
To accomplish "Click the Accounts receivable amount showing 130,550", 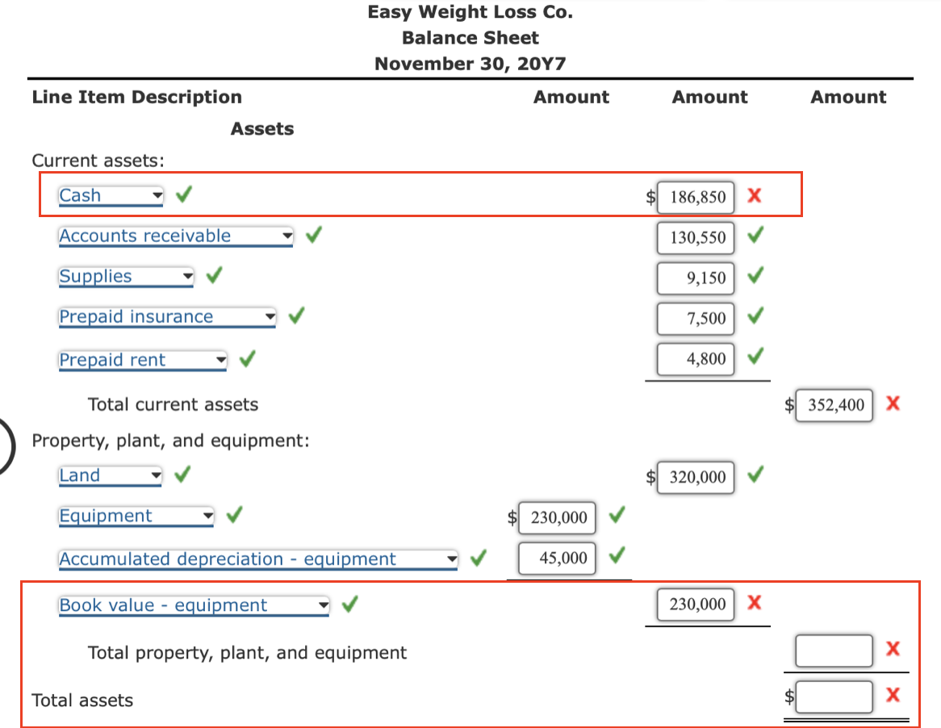I will point(696,237).
